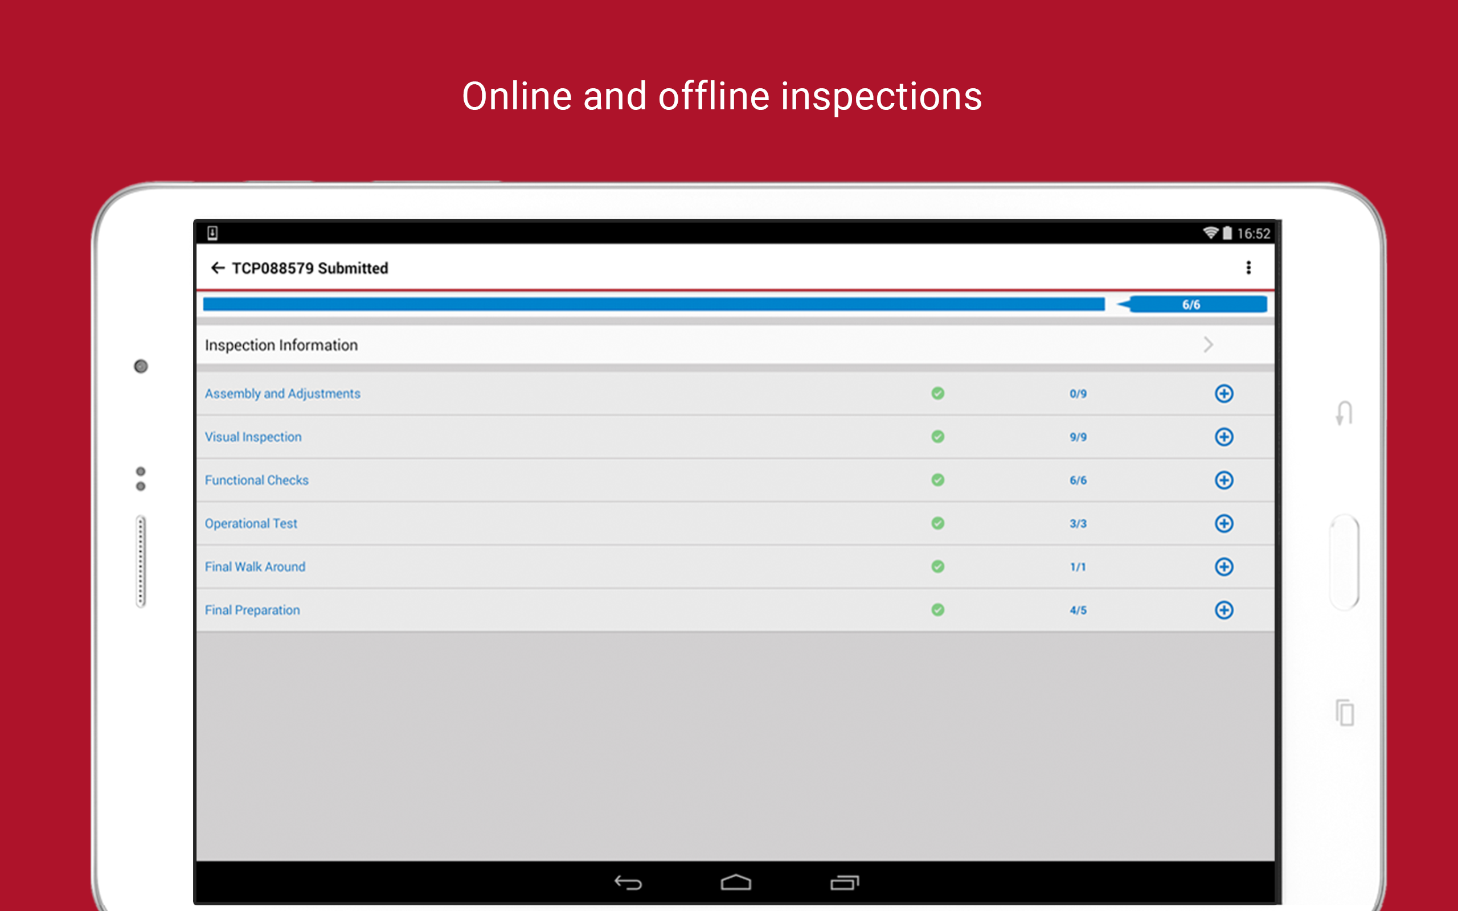Click 4/5 count for Final Preparation
The image size is (1458, 911).
(x=1078, y=611)
